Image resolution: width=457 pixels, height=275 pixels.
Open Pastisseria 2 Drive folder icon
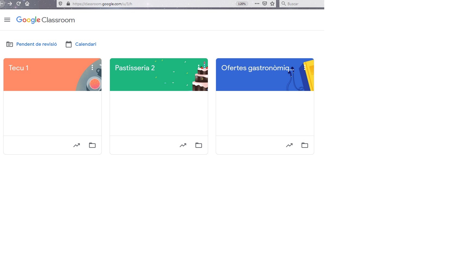[199, 145]
